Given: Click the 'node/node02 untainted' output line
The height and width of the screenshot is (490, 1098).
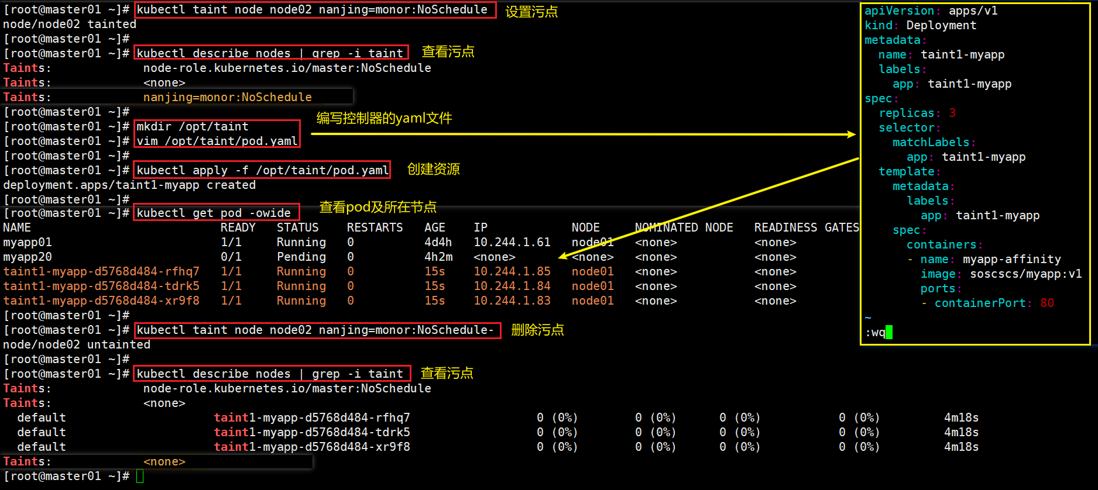Looking at the screenshot, I should click(x=77, y=344).
